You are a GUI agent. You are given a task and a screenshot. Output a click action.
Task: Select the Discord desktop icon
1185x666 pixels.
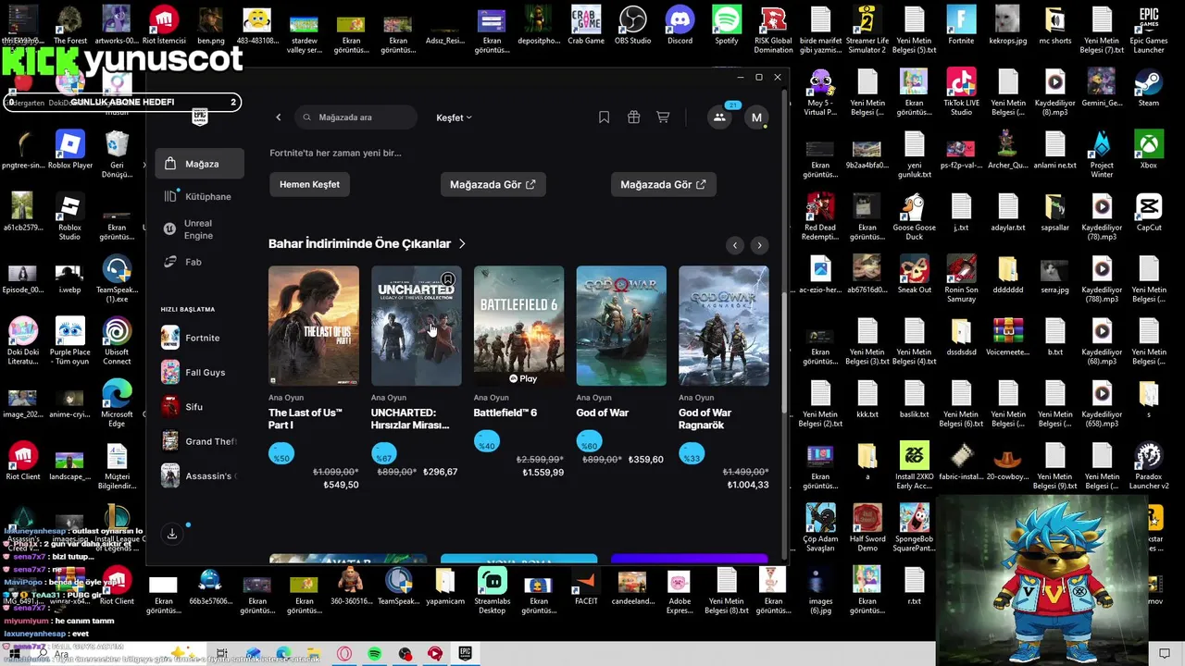pyautogui.click(x=680, y=26)
